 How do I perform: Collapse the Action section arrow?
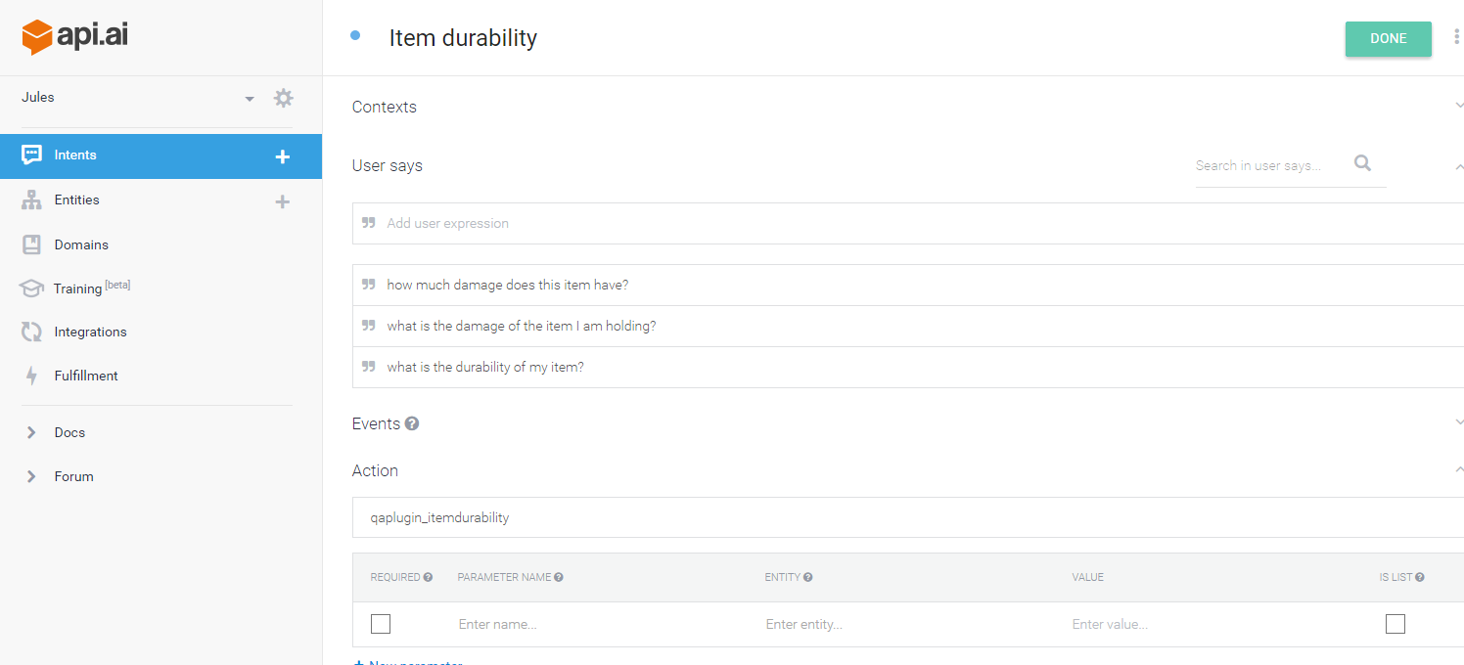point(1459,470)
